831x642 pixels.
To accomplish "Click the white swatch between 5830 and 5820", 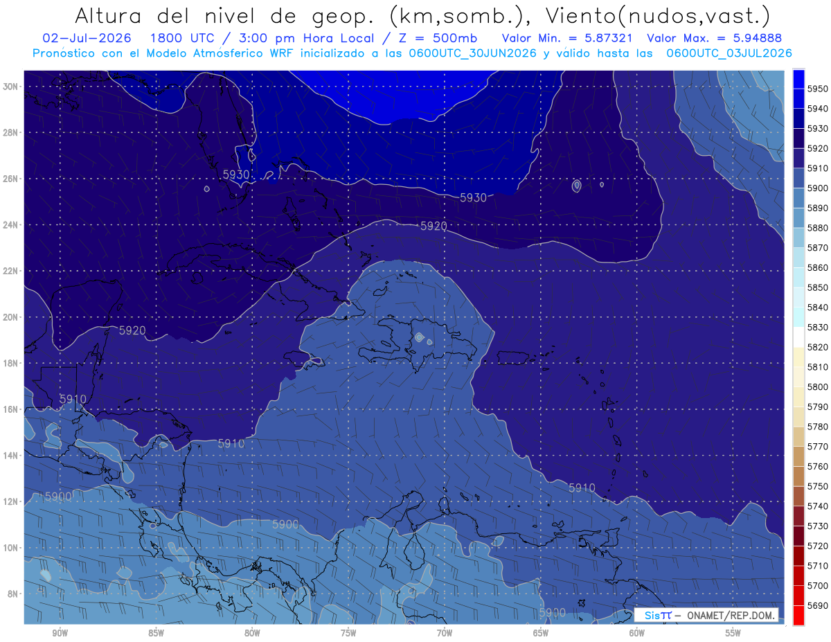I will (798, 337).
